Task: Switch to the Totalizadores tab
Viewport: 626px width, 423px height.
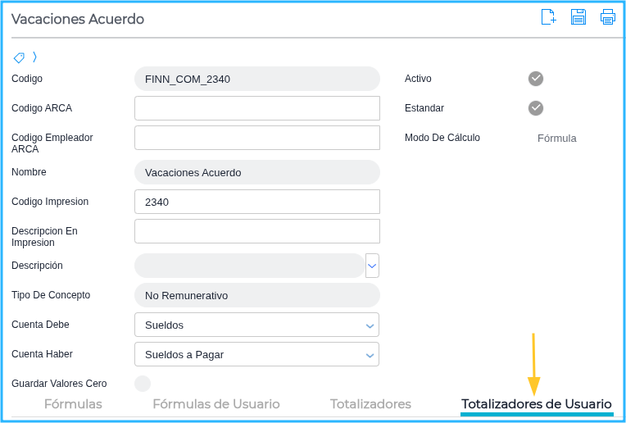Action: tap(370, 404)
